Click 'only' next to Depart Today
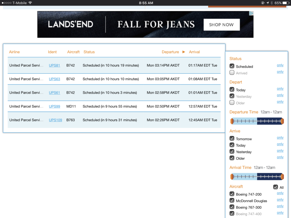This screenshot has width=291, height=218. [x=280, y=89]
